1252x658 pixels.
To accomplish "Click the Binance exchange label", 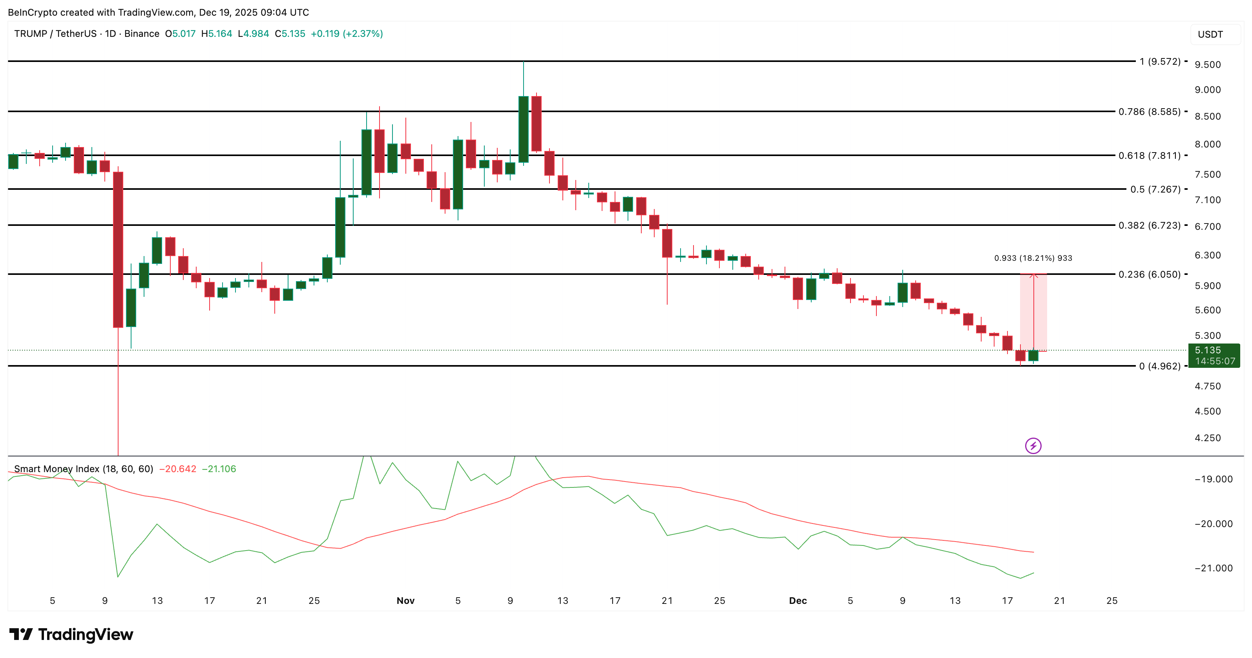I will pos(141,34).
